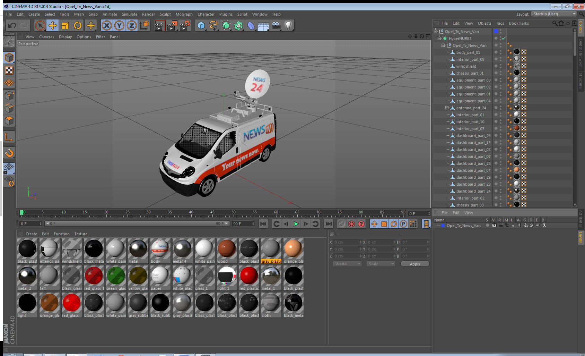Enable Polygons mode on left palette

9,121
